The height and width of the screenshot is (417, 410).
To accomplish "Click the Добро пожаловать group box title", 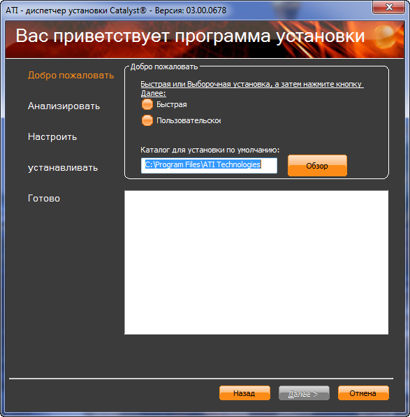I will (x=164, y=66).
